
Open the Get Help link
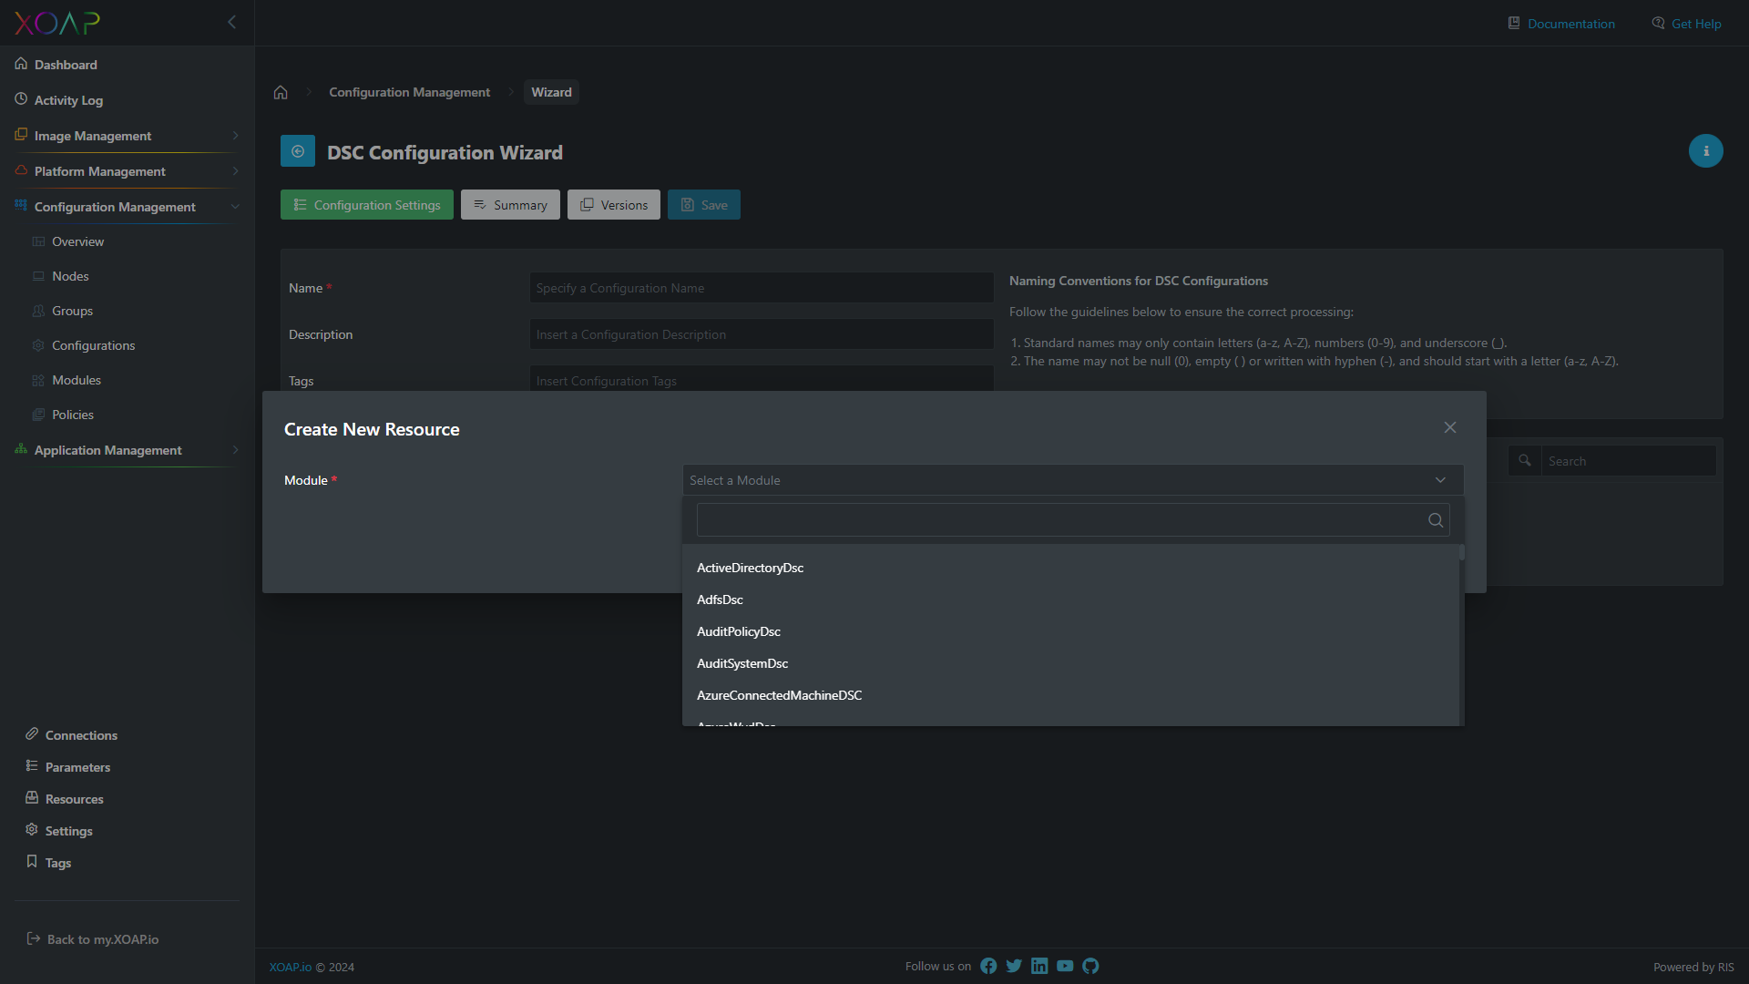point(1686,24)
